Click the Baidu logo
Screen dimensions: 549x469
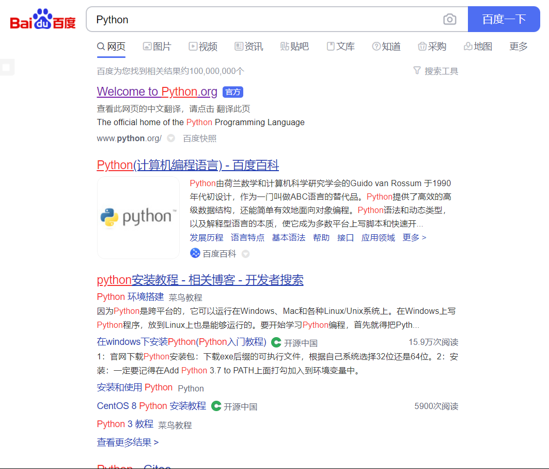tap(43, 19)
